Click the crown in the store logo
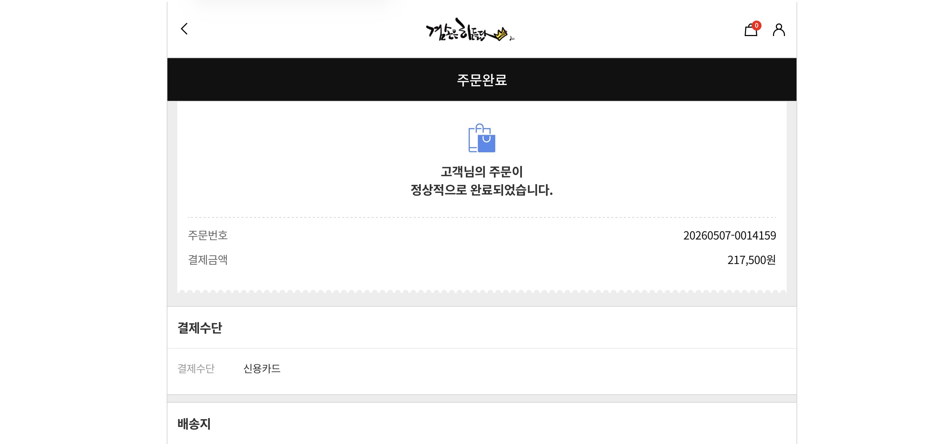This screenshot has width=938, height=444. (501, 34)
